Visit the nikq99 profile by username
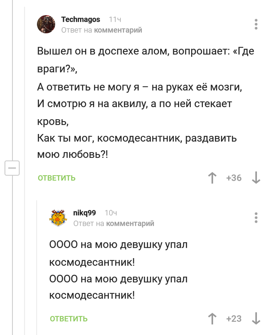Screen dimensions: 272x335 84,213
